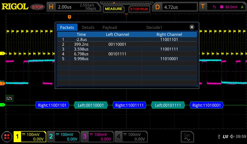Click the Gen signal generator icon
This screenshot has height=144, width=247.
click(x=187, y=136)
